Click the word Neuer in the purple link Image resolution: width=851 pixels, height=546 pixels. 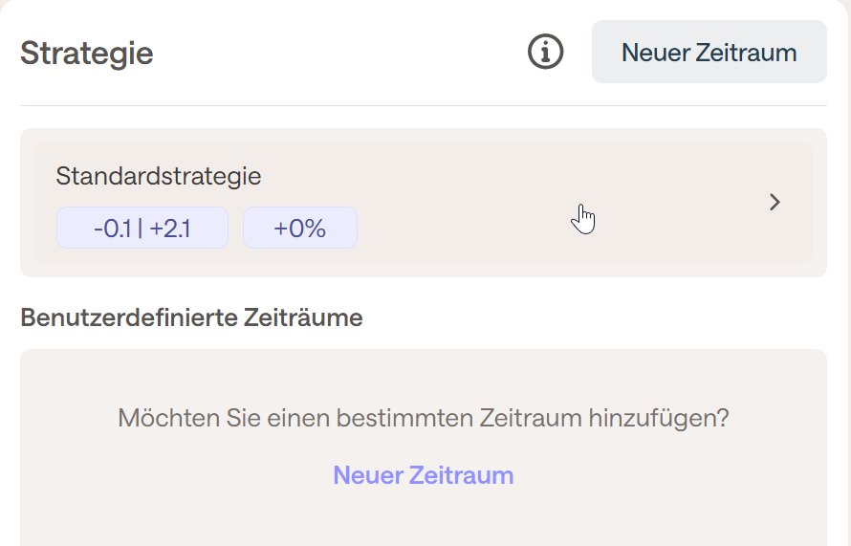(x=367, y=475)
